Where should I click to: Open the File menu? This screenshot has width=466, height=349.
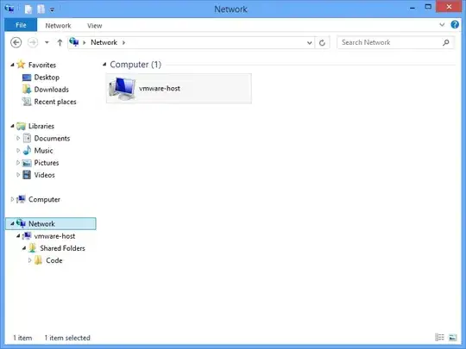[x=21, y=25]
